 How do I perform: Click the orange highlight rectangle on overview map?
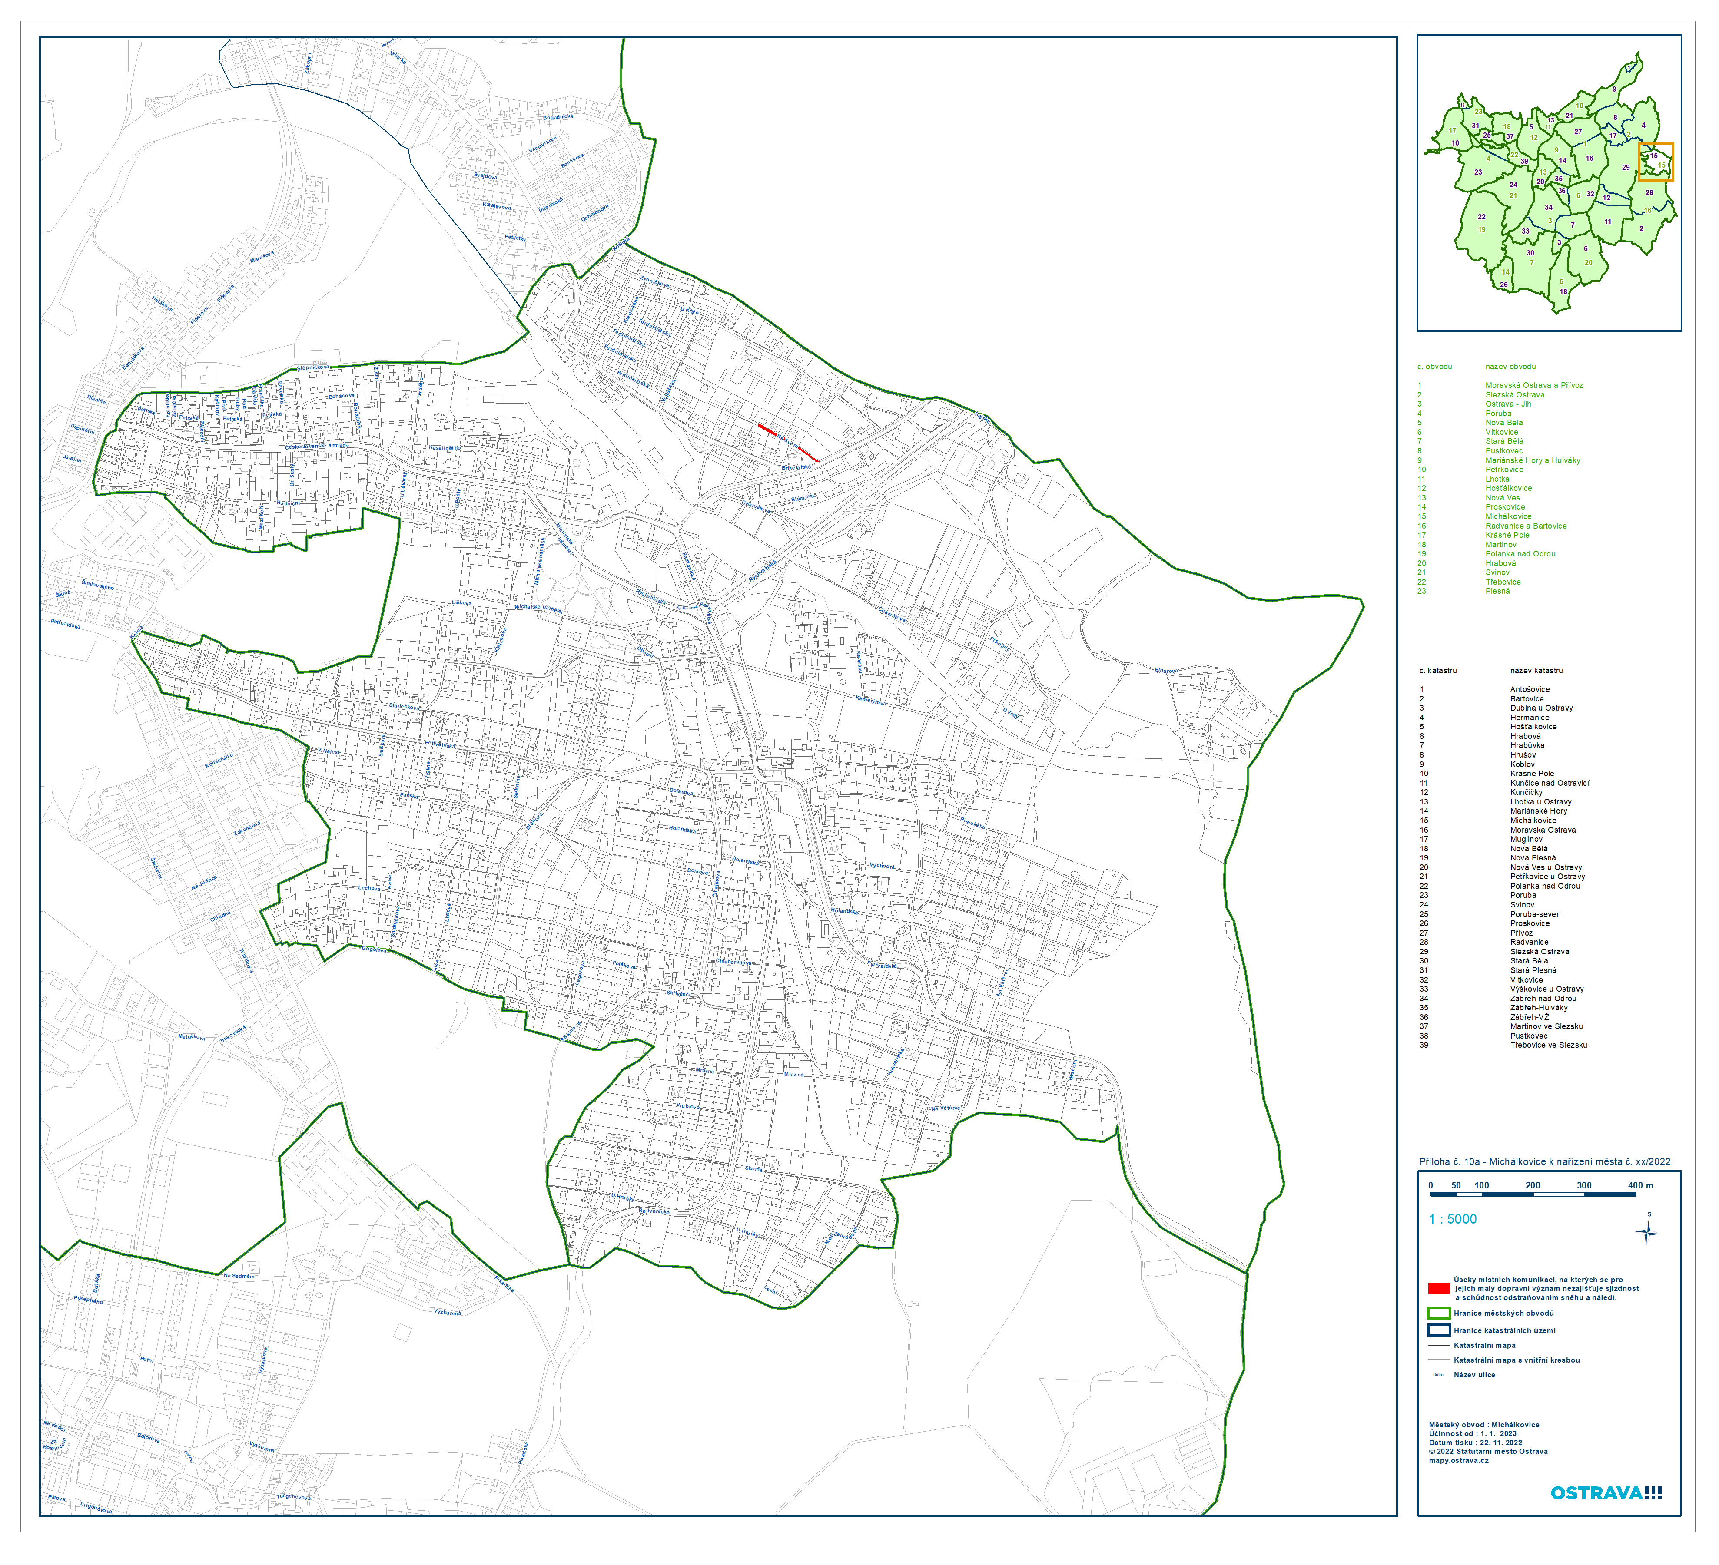coord(1655,161)
